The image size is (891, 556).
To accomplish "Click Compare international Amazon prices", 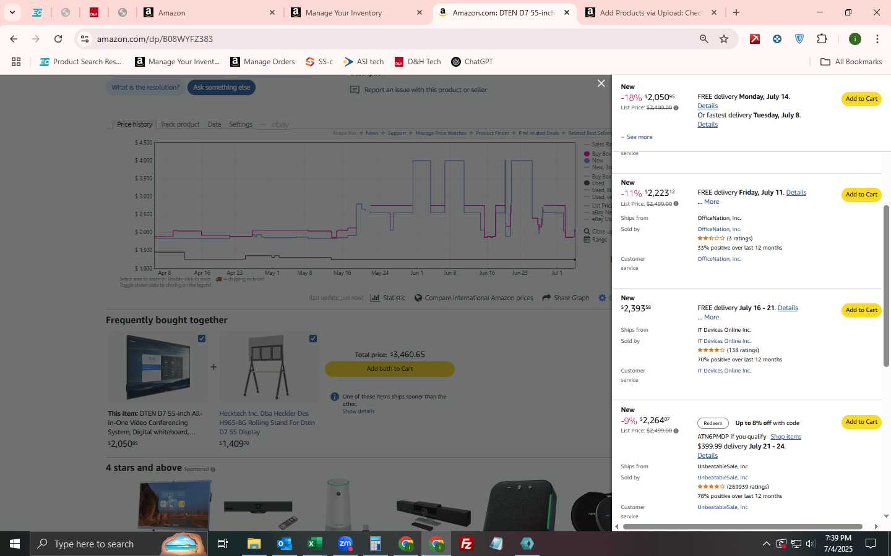I will tap(474, 298).
